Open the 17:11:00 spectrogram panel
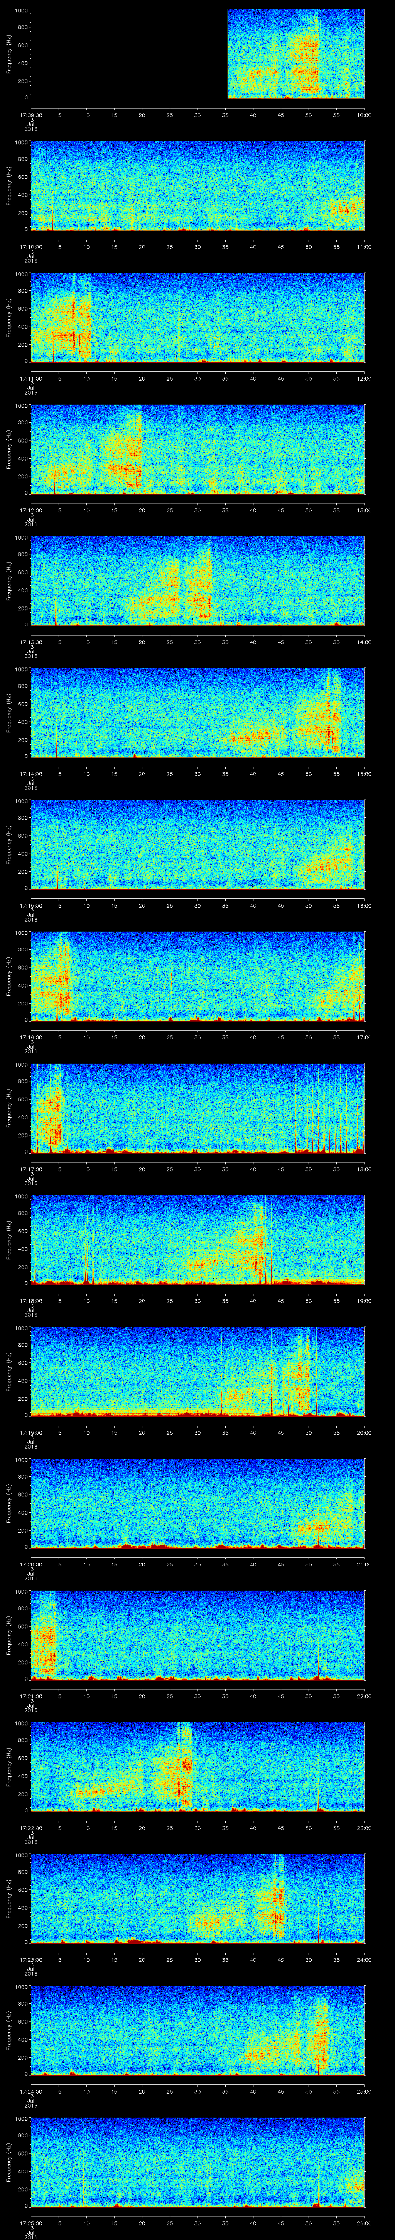 [198, 317]
